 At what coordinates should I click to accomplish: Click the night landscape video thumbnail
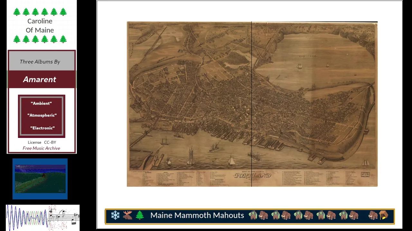pyautogui.click(x=40, y=179)
